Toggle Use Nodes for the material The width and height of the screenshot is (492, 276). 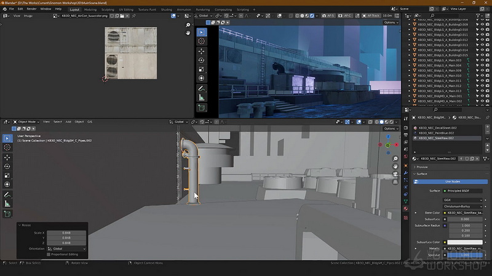(x=450, y=182)
